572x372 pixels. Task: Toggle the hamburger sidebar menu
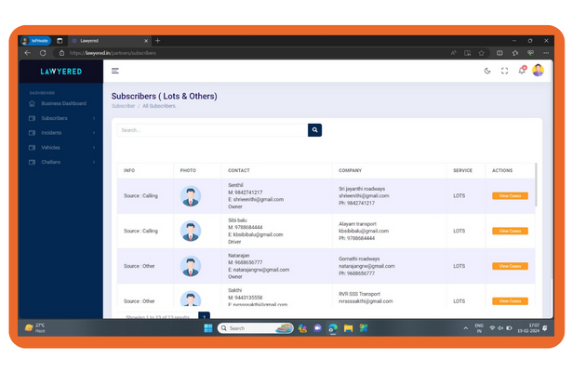pyautogui.click(x=115, y=71)
